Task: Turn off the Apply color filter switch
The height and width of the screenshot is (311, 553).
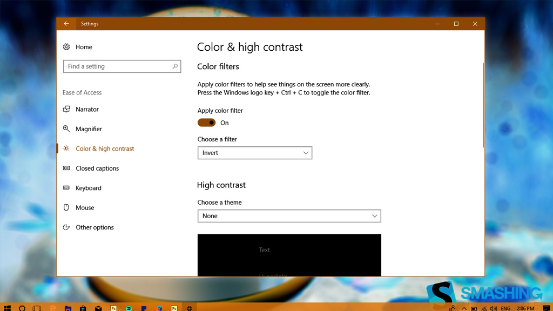Action: (x=206, y=123)
